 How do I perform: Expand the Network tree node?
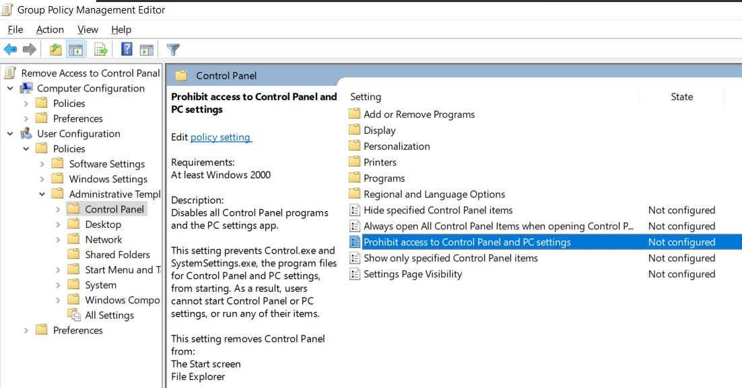point(58,239)
